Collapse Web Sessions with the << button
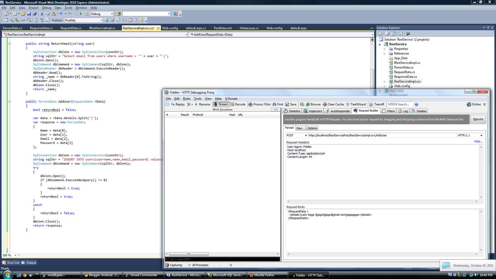496x279 pixels. (x=276, y=109)
